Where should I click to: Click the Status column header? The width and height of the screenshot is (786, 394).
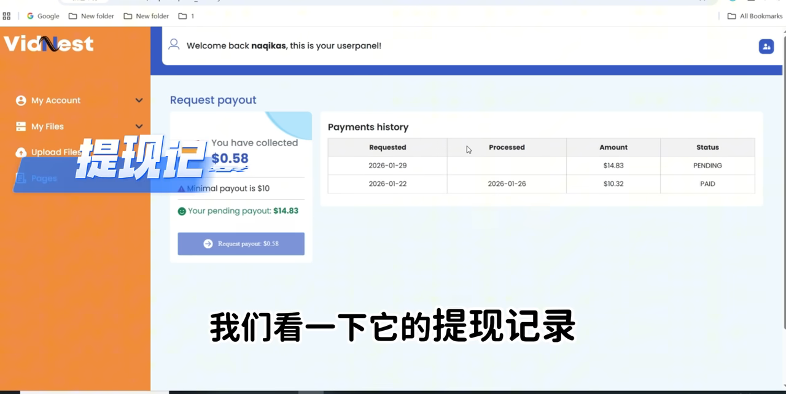[x=707, y=147]
